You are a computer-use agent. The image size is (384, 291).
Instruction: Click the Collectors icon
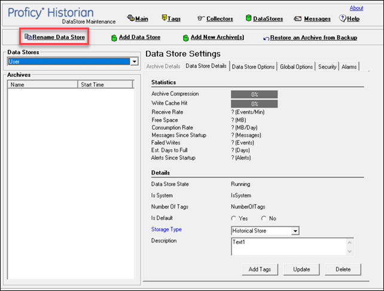point(200,19)
